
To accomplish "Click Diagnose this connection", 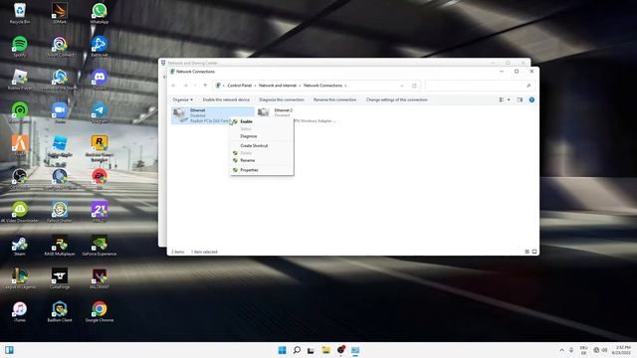I will pyautogui.click(x=282, y=99).
